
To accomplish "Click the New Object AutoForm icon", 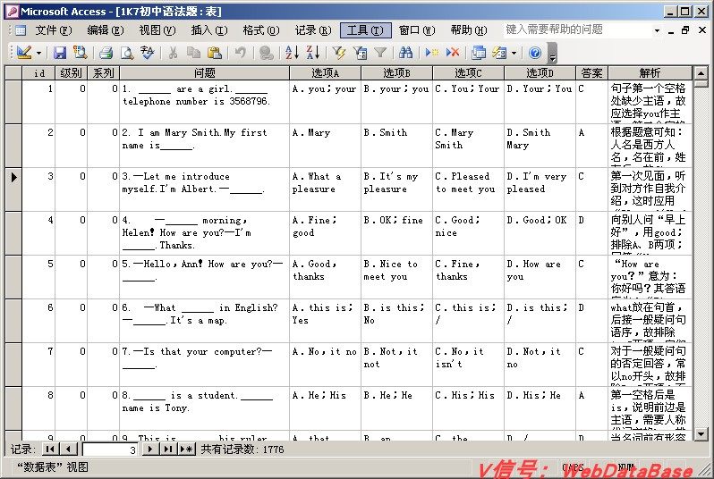I will (499, 53).
